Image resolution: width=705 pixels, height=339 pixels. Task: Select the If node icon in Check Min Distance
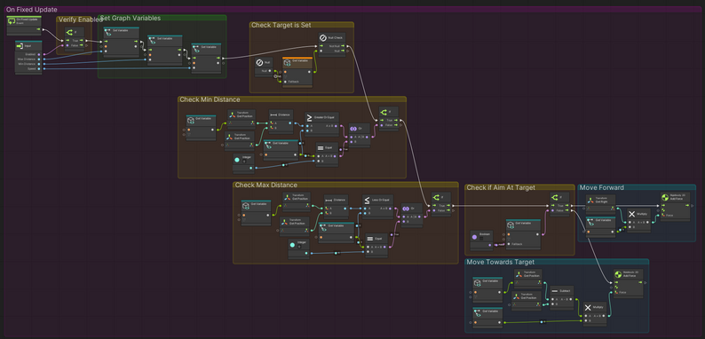[x=384, y=113]
